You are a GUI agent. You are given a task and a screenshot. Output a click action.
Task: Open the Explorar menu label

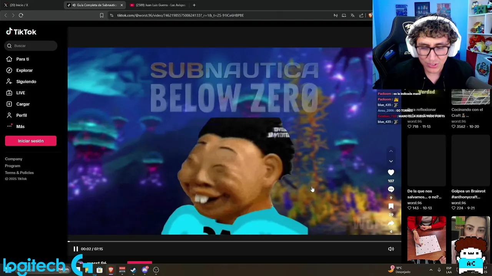(25, 70)
